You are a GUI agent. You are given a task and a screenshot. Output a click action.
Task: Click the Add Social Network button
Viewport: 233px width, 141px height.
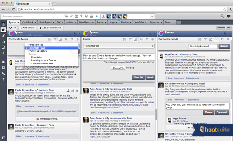(50, 28)
